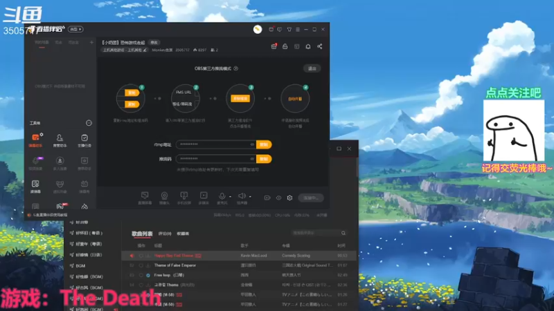The image size is (554, 311).
Task: Click the exit button for OBS mode
Action: (x=312, y=68)
